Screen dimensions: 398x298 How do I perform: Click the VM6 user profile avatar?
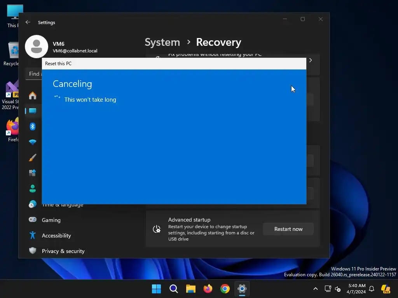pyautogui.click(x=37, y=47)
